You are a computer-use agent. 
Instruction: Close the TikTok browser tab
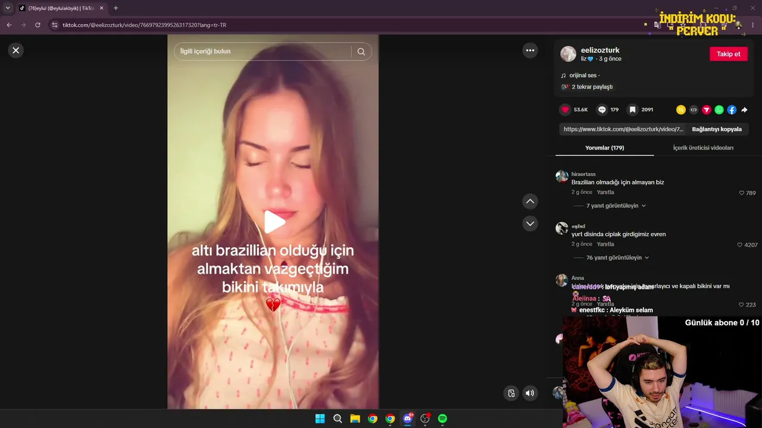coord(101,8)
